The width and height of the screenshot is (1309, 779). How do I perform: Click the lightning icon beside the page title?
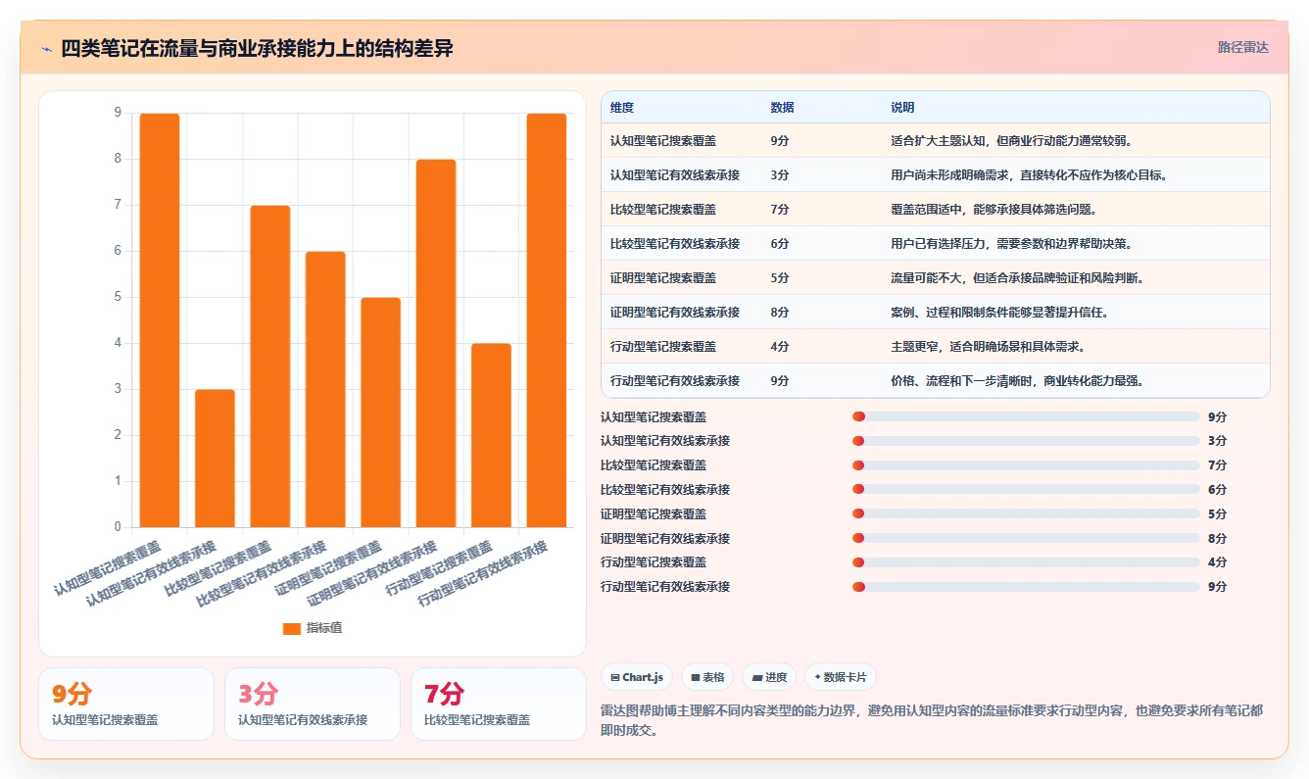coord(47,49)
